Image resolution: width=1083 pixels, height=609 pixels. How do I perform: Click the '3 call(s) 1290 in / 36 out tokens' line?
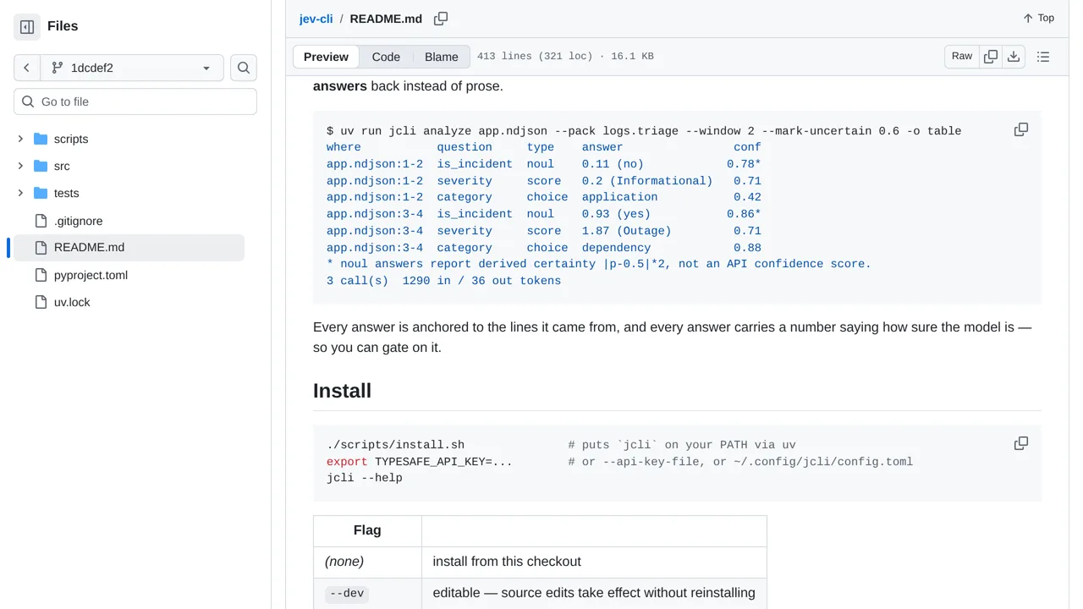click(443, 281)
